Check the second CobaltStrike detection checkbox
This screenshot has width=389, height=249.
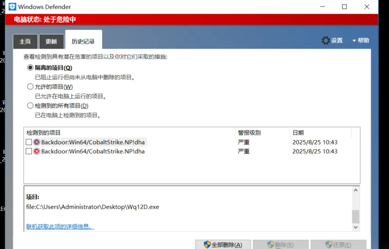point(28,151)
